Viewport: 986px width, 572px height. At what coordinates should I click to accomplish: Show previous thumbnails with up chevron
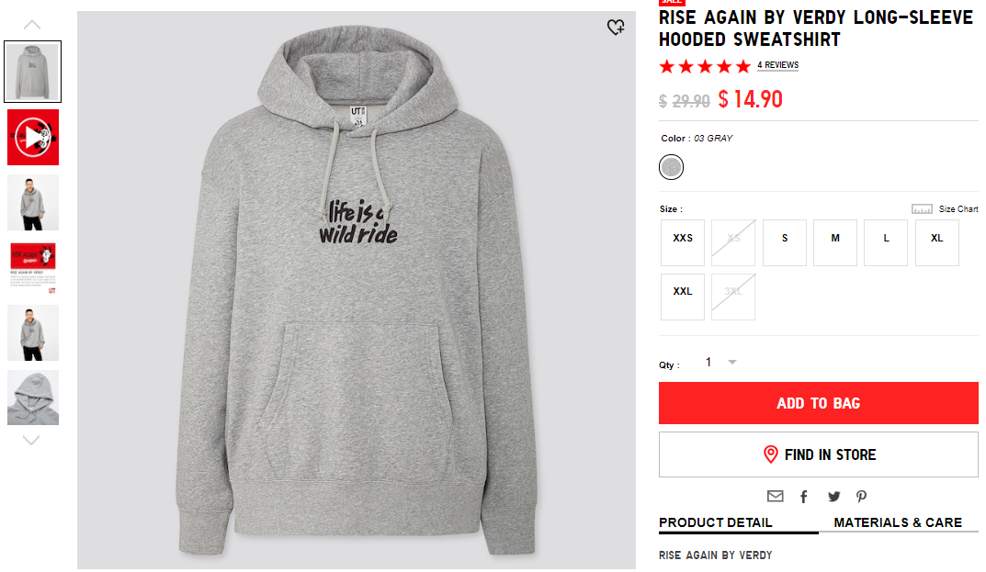click(32, 25)
